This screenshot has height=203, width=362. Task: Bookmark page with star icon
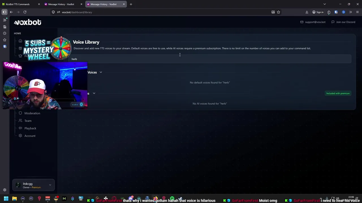click(x=279, y=12)
